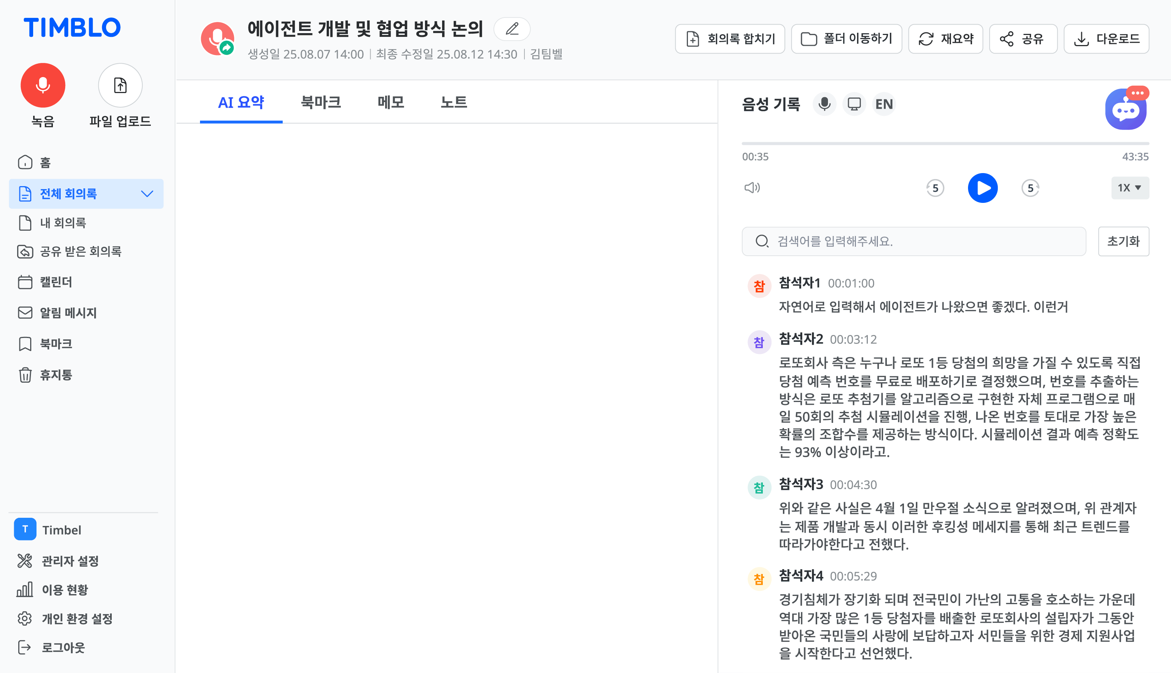Skip audio forward 5 seconds
Screen dimensions: 1171x673
coord(1030,188)
